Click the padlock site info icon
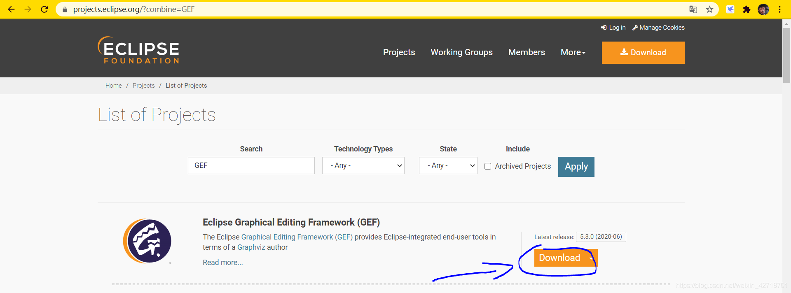This screenshot has height=293, width=791. (65, 9)
